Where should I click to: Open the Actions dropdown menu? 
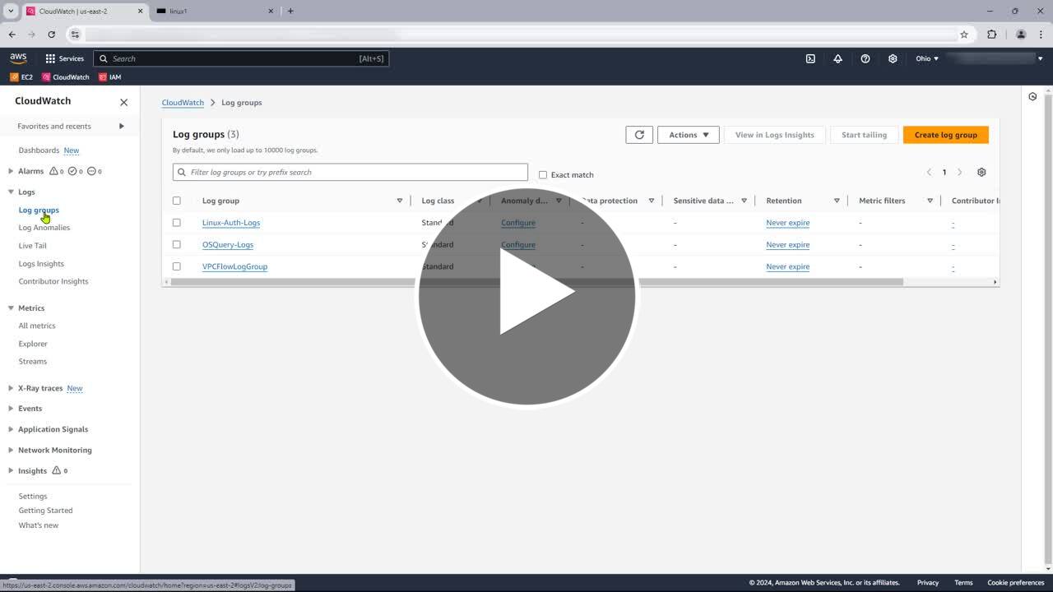688,135
